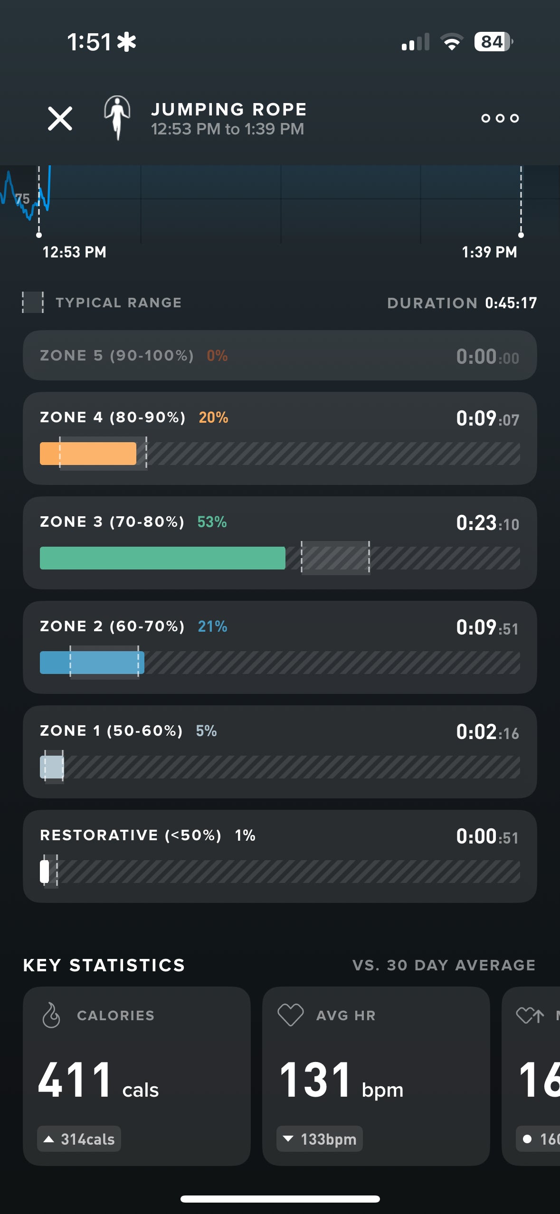Tap the orange Zone 4 bar

88,454
